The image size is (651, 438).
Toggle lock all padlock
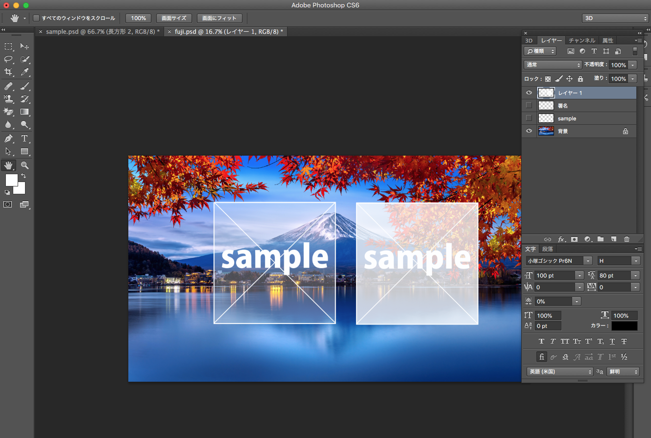(580, 79)
